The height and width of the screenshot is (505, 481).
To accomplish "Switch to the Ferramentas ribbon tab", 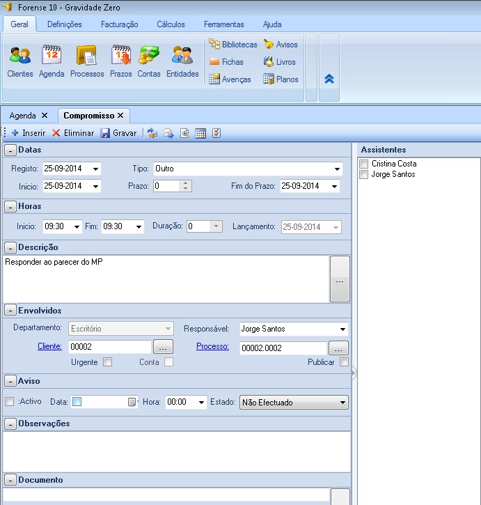I will [x=223, y=24].
